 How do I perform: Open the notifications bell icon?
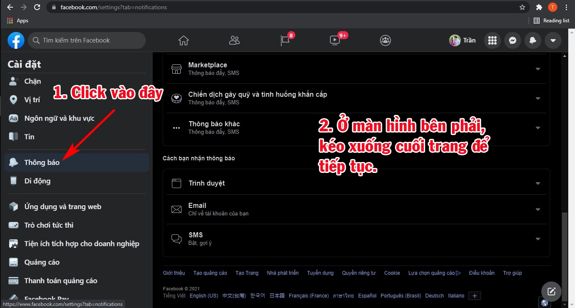[533, 40]
